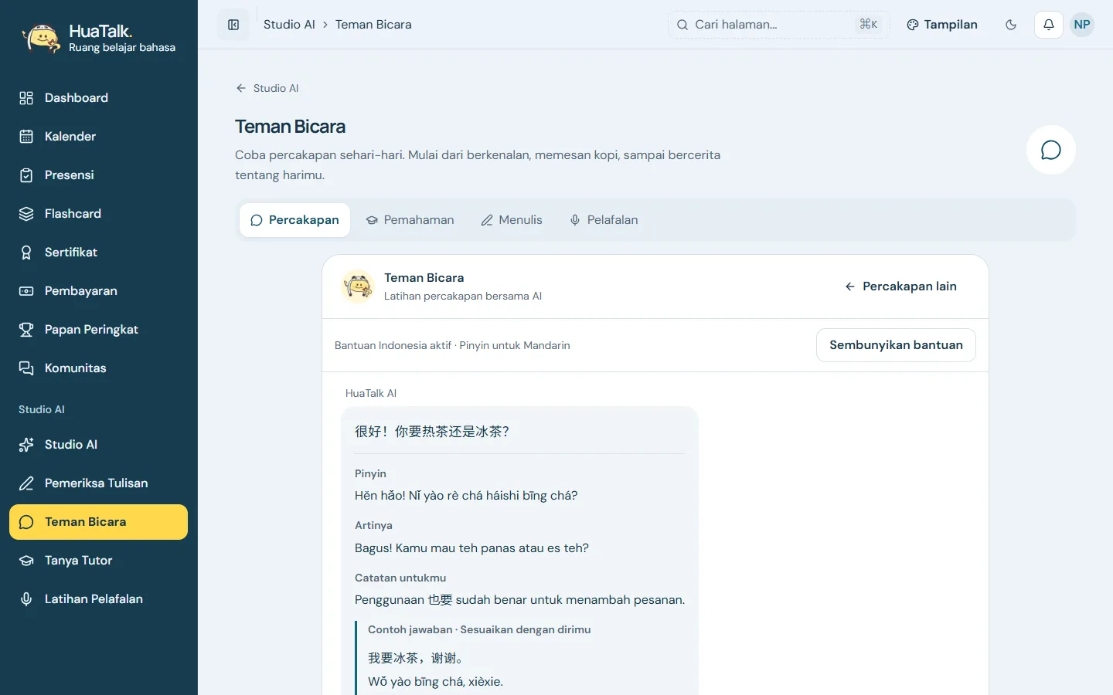The image size is (1113, 695).
Task: Open NP user avatar menu
Action: click(1082, 25)
